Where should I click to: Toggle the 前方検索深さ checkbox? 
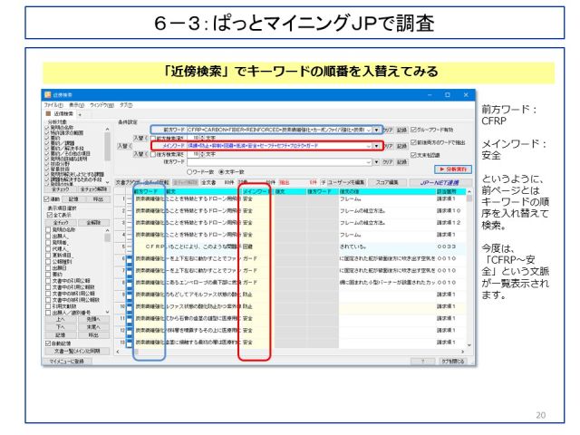(153, 139)
